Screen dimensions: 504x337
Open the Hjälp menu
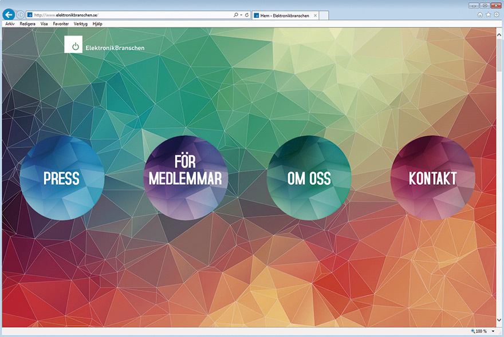(97, 24)
